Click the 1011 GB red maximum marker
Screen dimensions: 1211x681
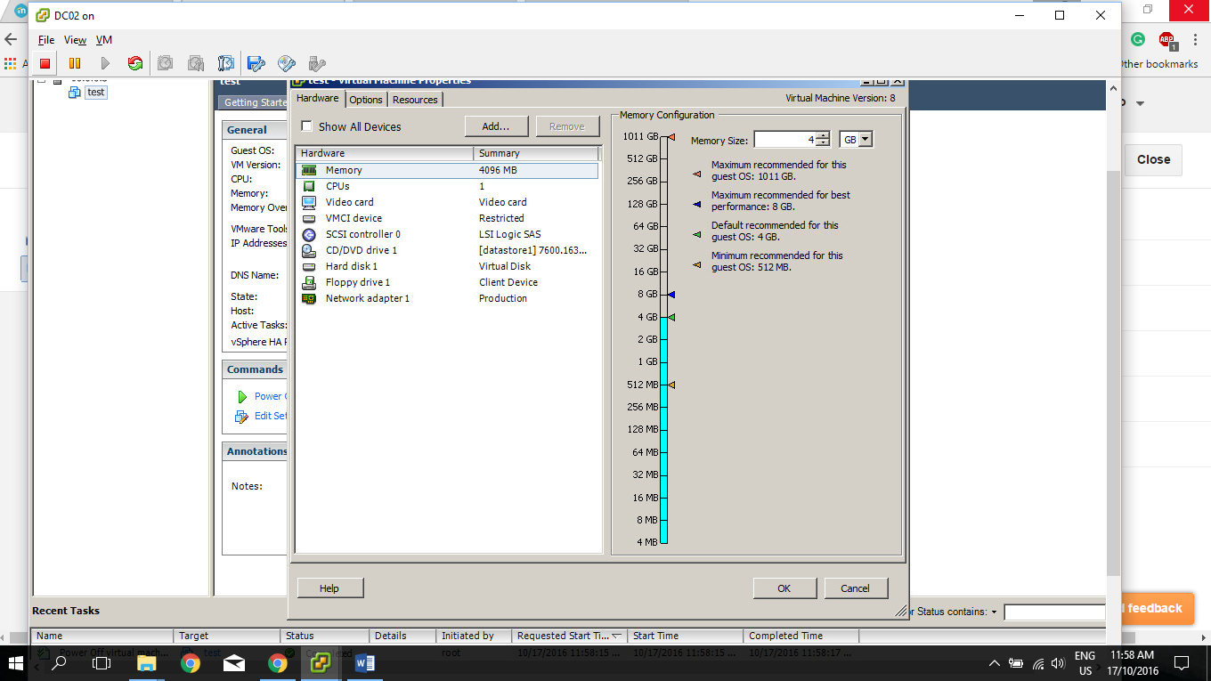coord(671,136)
